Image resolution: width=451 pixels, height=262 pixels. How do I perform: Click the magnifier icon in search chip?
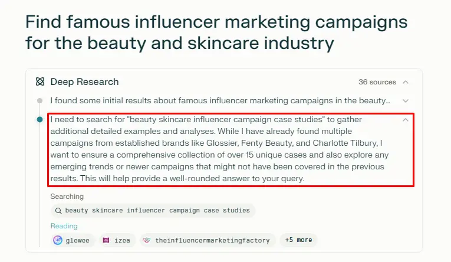(58, 210)
